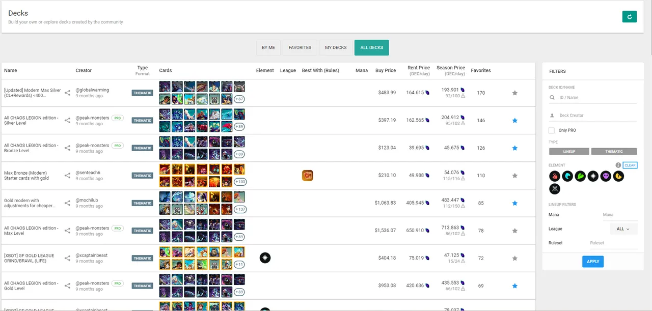
Task: Expand the +11 cards badge
Action: click(239, 264)
